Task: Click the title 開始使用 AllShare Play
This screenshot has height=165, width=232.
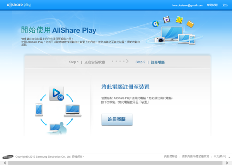Action: coord(59,30)
